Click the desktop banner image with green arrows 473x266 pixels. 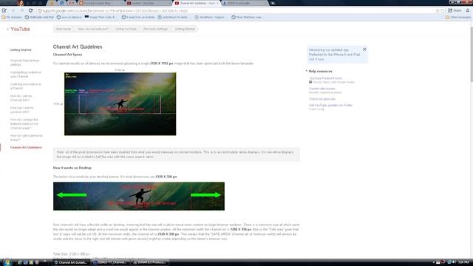(139, 197)
